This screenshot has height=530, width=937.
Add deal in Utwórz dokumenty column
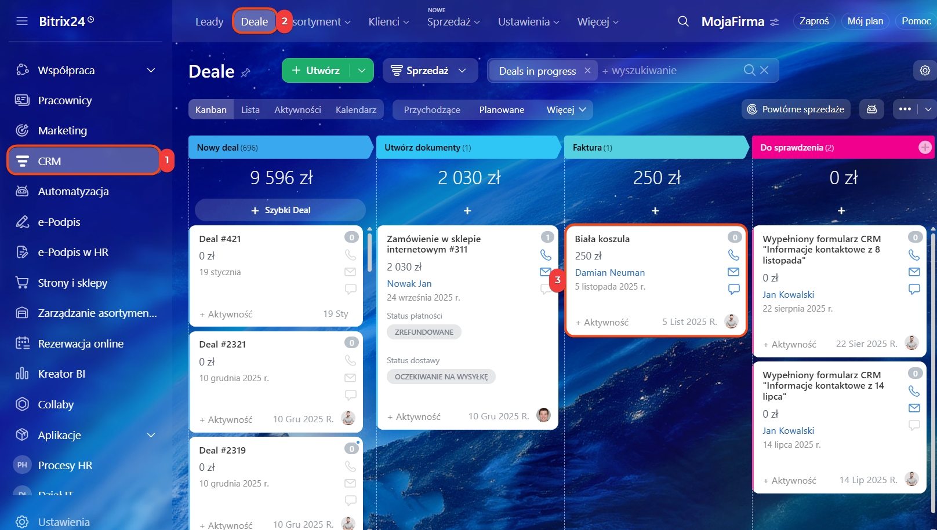467,211
